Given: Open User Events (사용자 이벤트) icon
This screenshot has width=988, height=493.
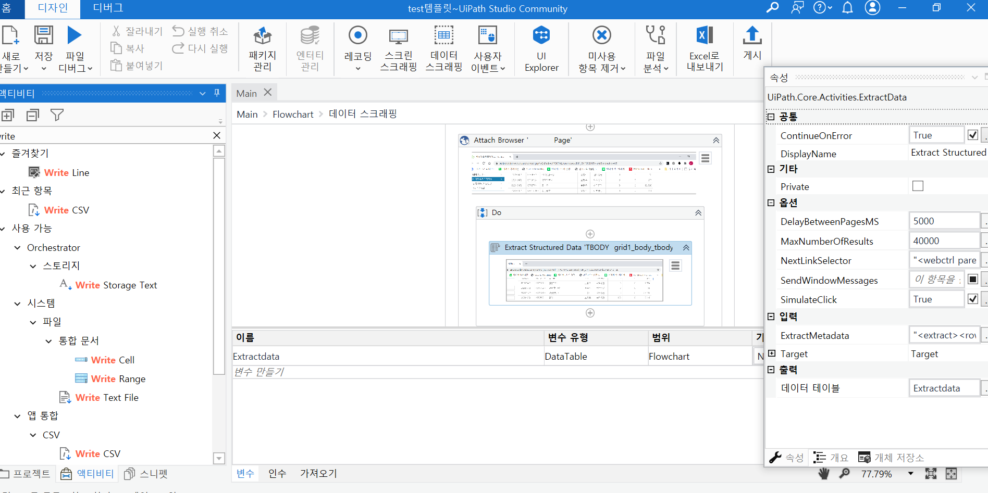Looking at the screenshot, I should 488,35.
